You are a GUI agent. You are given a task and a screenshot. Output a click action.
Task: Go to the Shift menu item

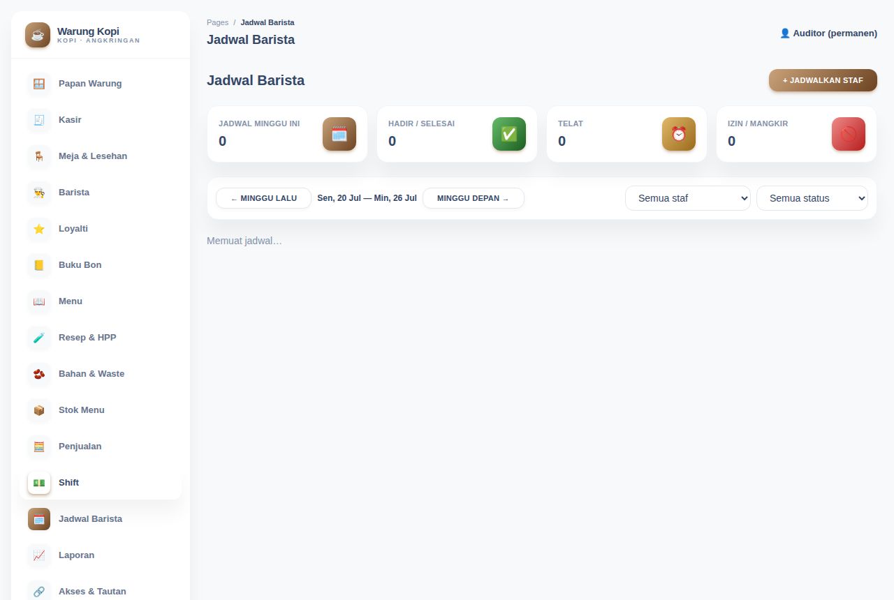(101, 483)
